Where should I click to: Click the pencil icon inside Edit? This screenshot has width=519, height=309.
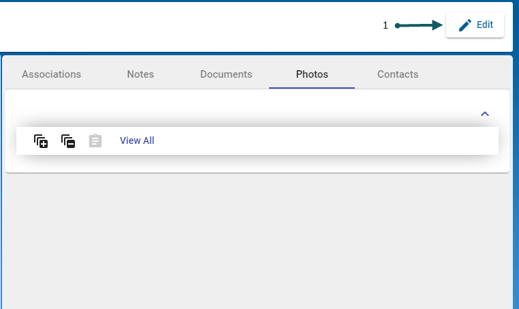click(465, 25)
